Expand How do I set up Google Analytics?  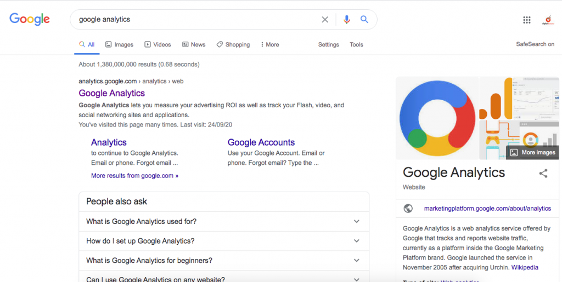(x=224, y=241)
